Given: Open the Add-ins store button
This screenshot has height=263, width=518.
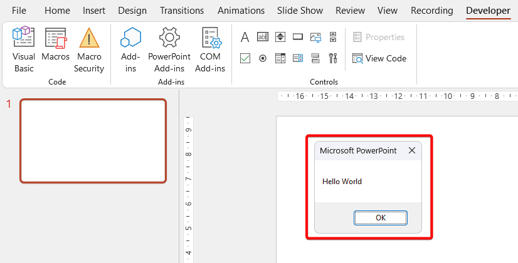Looking at the screenshot, I should (130, 50).
